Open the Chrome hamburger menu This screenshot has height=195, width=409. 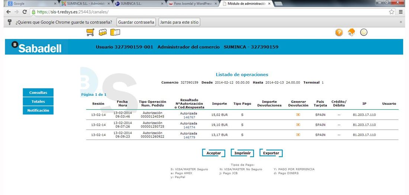pyautogui.click(x=401, y=12)
